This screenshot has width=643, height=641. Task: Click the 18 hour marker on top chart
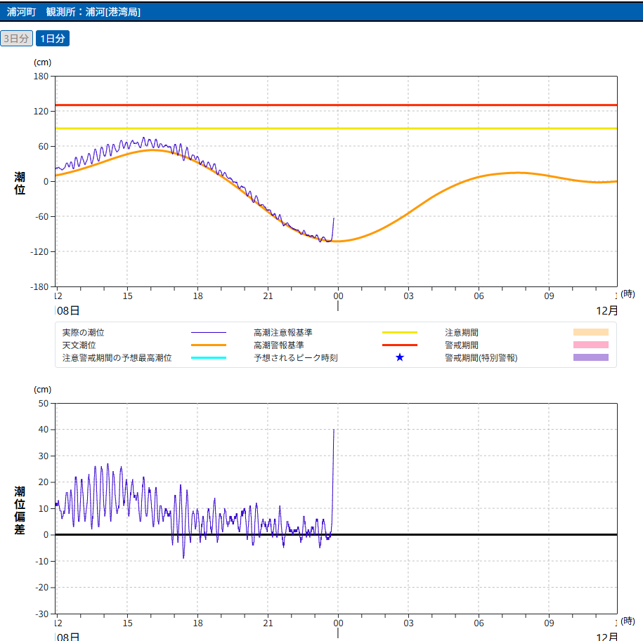pos(197,296)
